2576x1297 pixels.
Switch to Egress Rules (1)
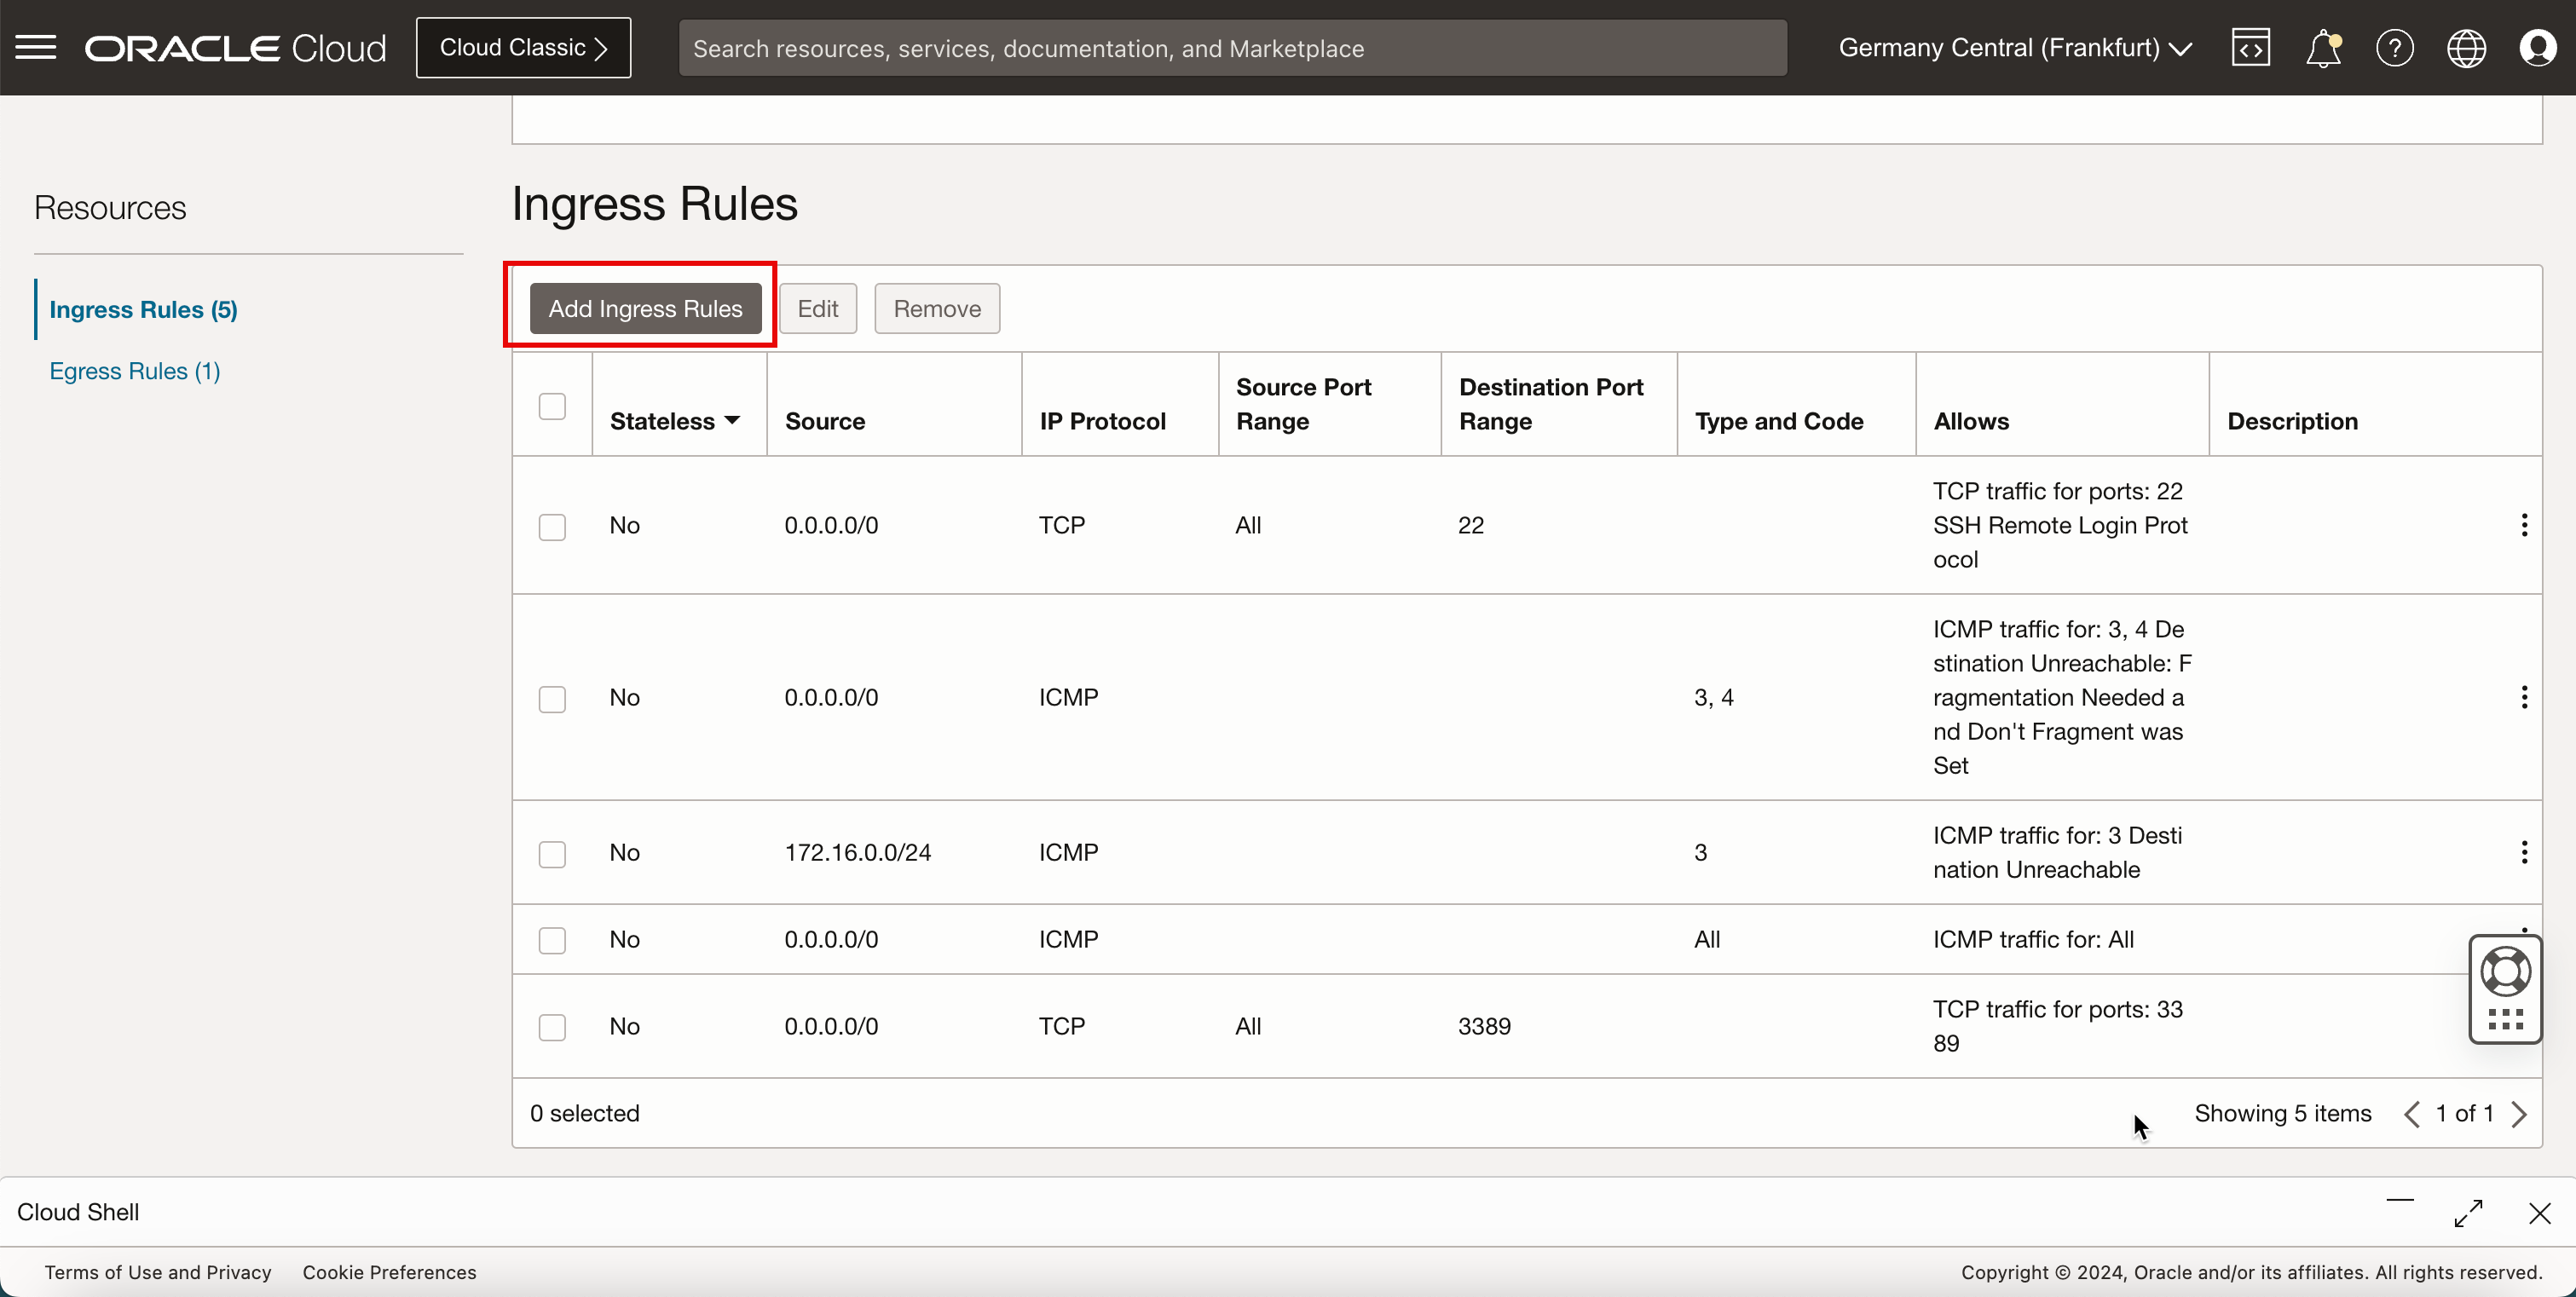[x=135, y=371]
